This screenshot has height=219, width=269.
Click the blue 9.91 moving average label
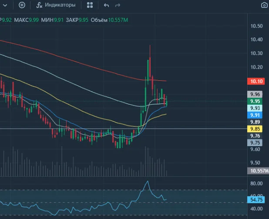coord(255,115)
